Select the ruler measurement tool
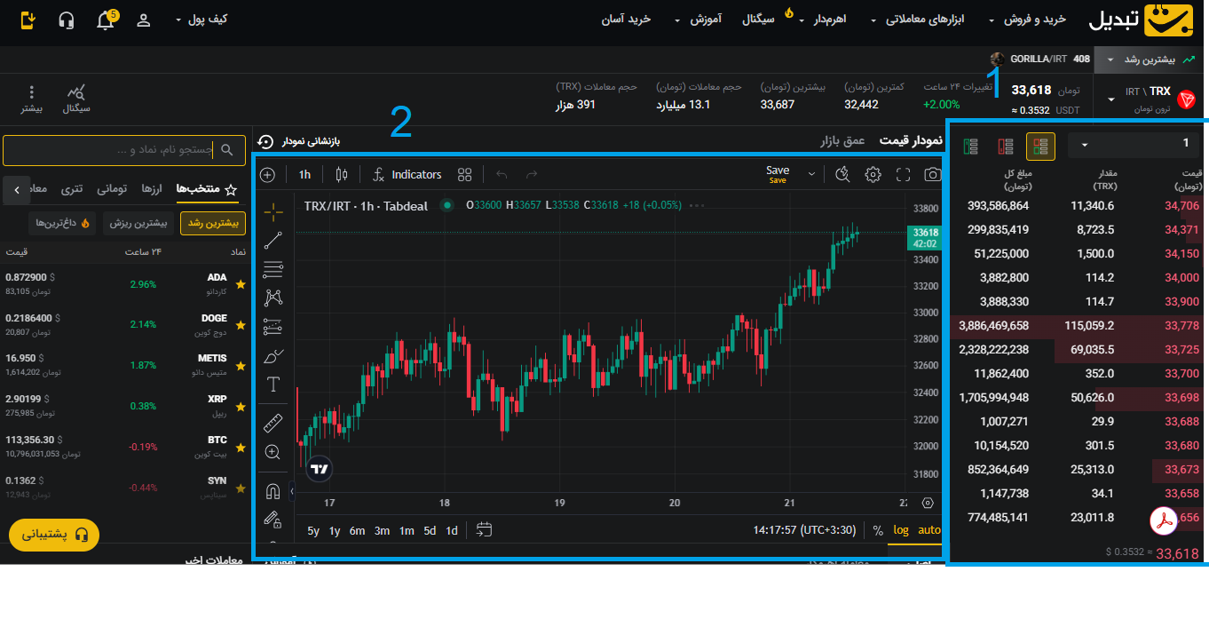 (273, 424)
